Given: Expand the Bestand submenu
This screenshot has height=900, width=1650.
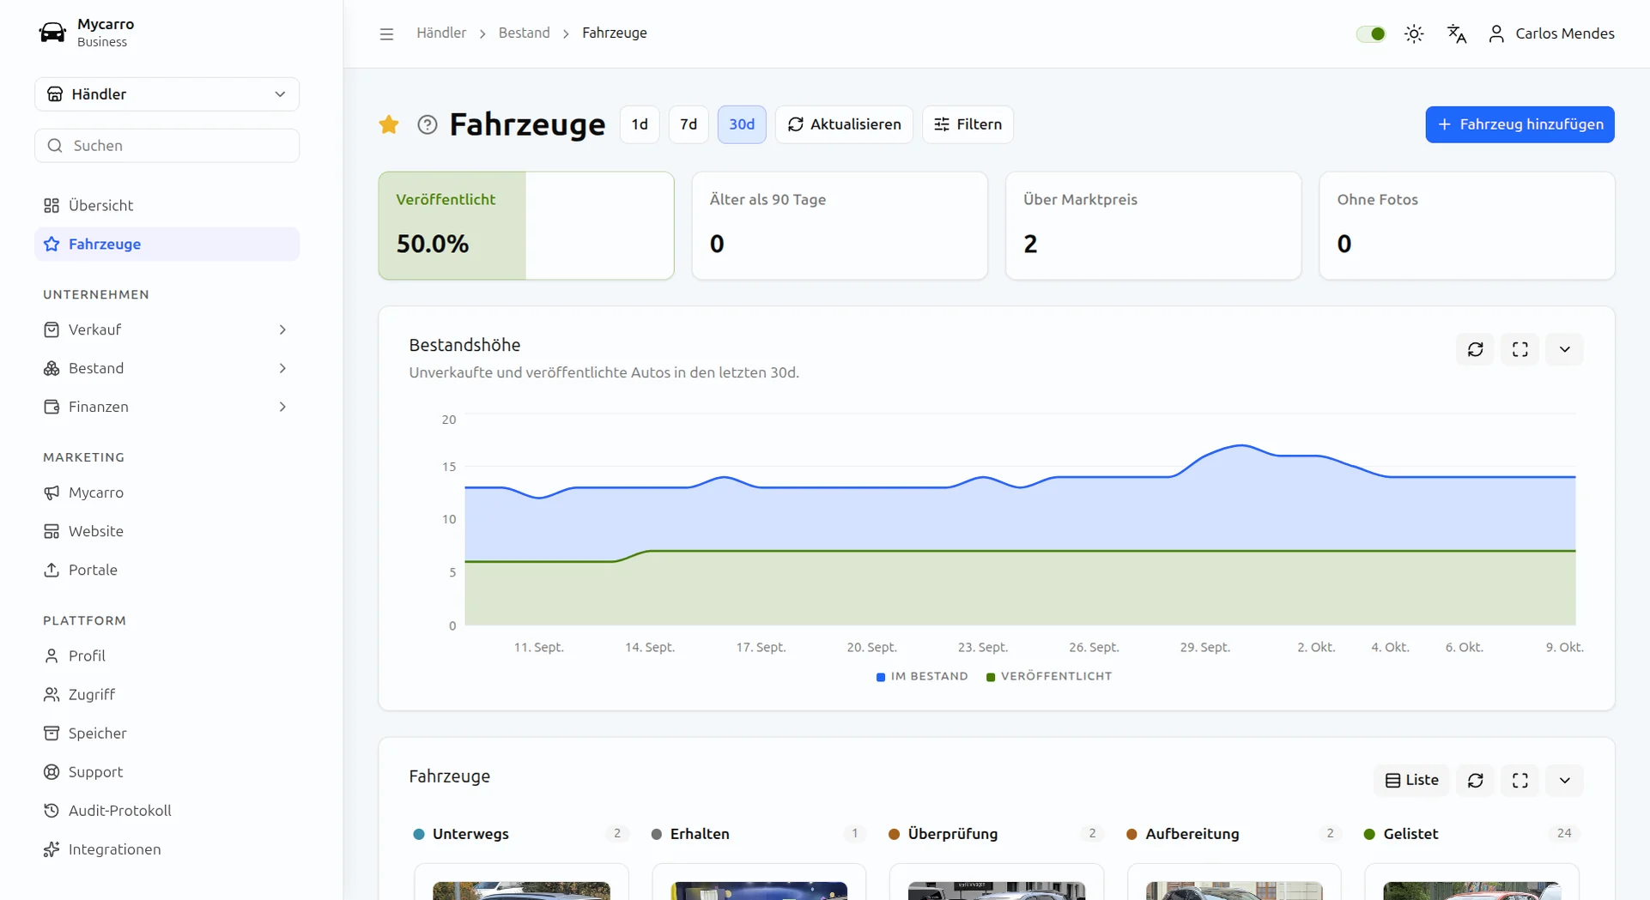Looking at the screenshot, I should pos(167,368).
